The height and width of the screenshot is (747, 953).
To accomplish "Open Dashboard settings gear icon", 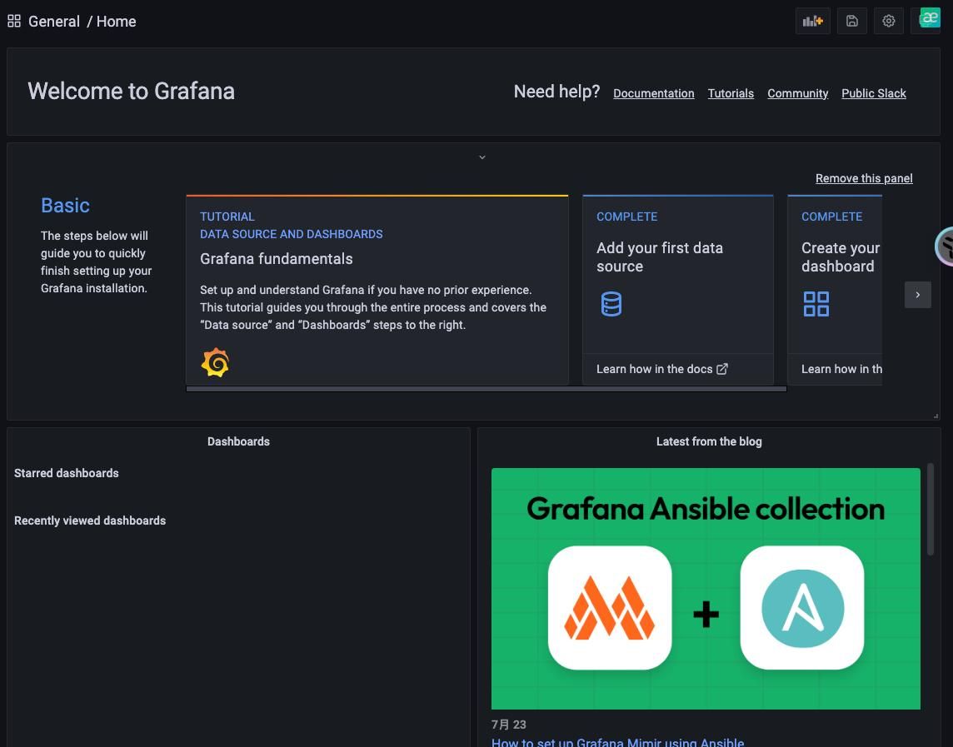I will click(888, 21).
